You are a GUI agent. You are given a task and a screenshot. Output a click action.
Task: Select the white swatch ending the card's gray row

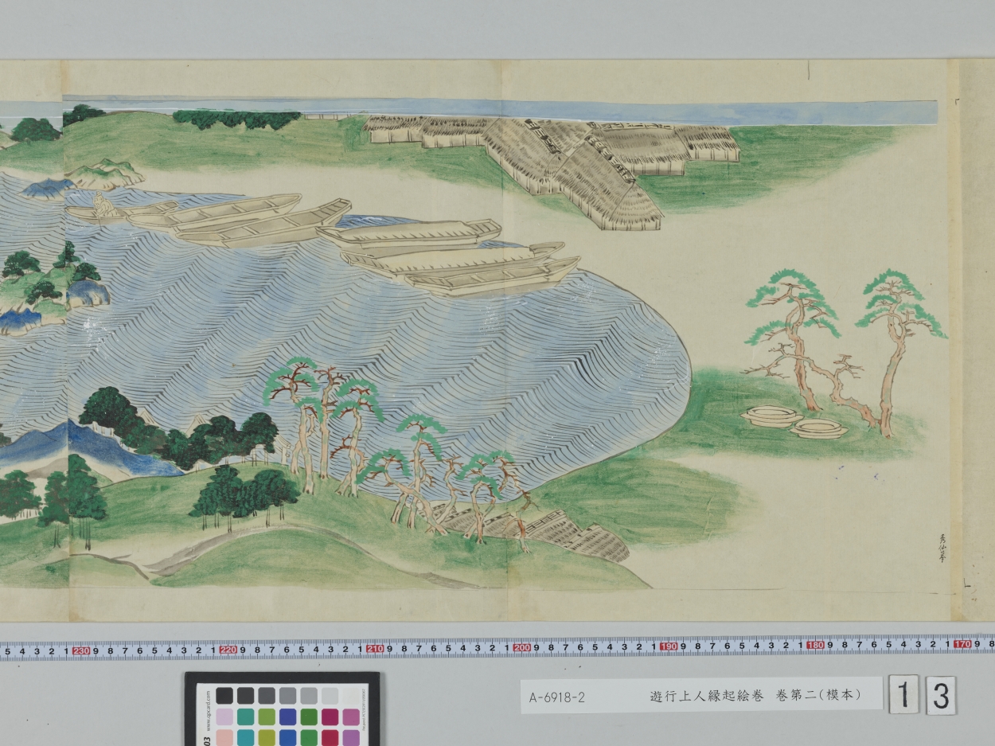point(350,696)
